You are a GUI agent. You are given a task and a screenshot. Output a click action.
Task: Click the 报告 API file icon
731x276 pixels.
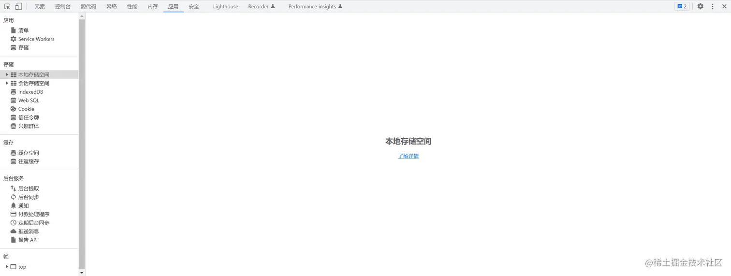pos(14,240)
